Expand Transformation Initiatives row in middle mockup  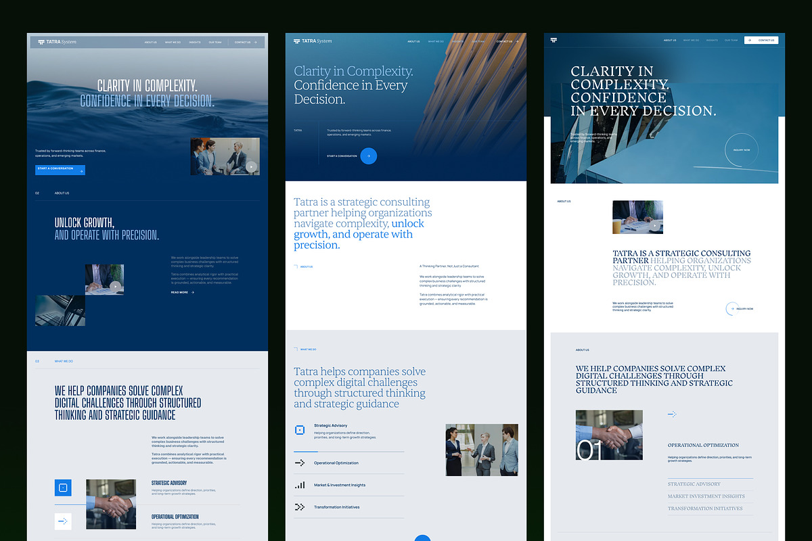(x=349, y=507)
